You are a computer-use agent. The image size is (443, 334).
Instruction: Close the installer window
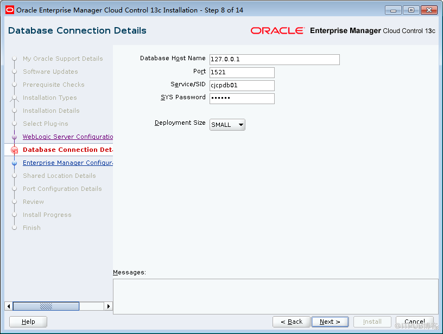pyautogui.click(x=429, y=10)
